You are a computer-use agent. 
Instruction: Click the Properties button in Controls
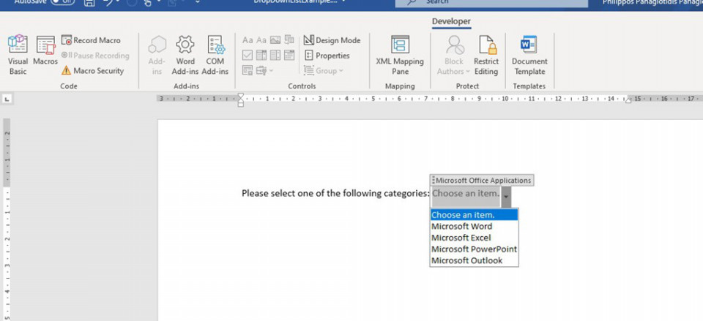(327, 56)
